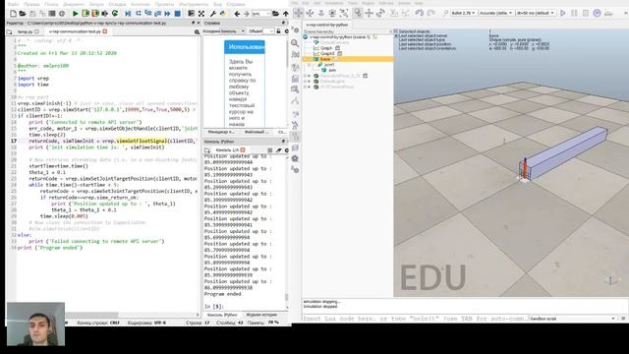Run current cell in Spyder
Image resolution: width=629 pixels, height=354 pixels.
[86, 14]
